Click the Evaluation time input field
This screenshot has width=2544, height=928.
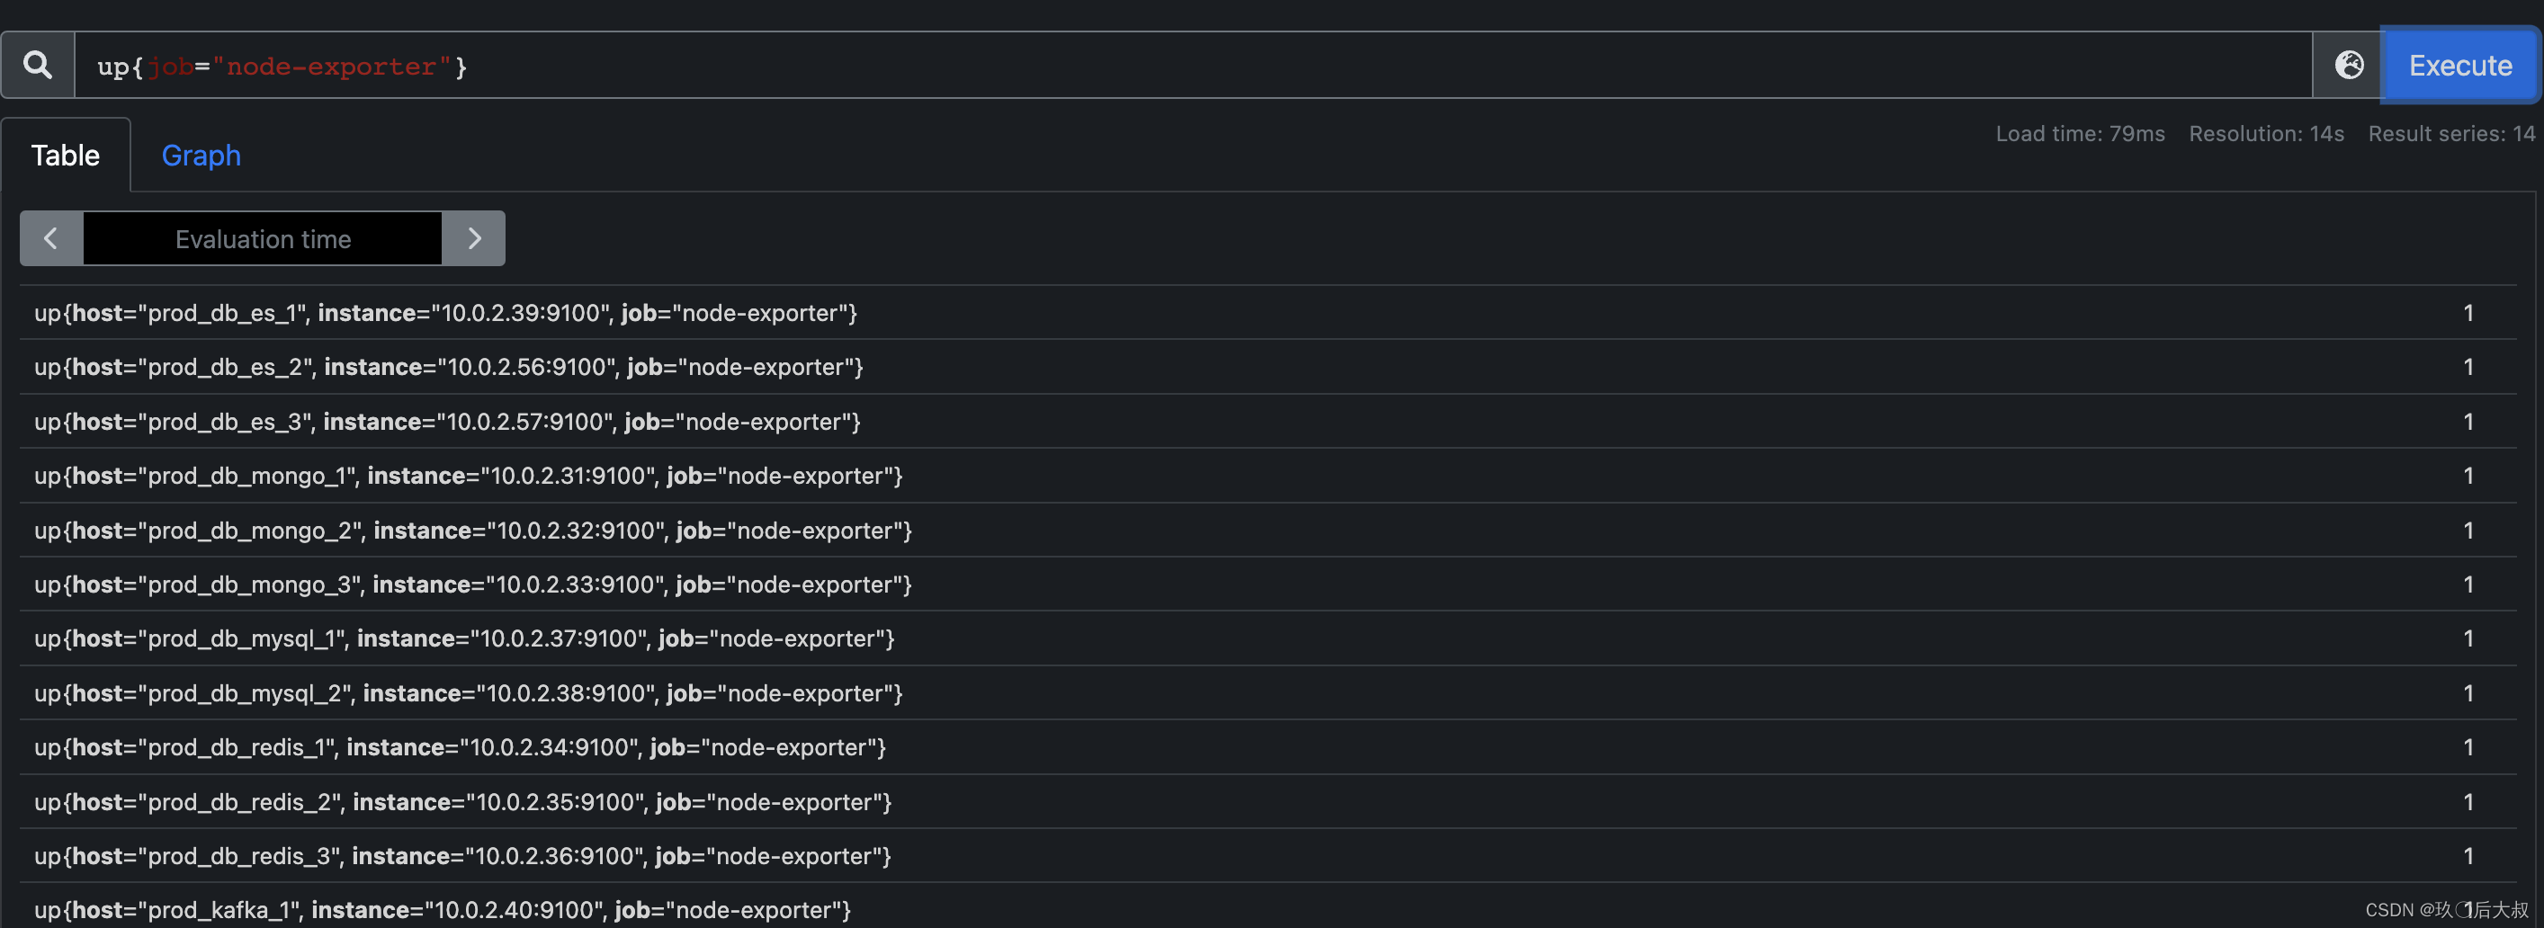[263, 238]
